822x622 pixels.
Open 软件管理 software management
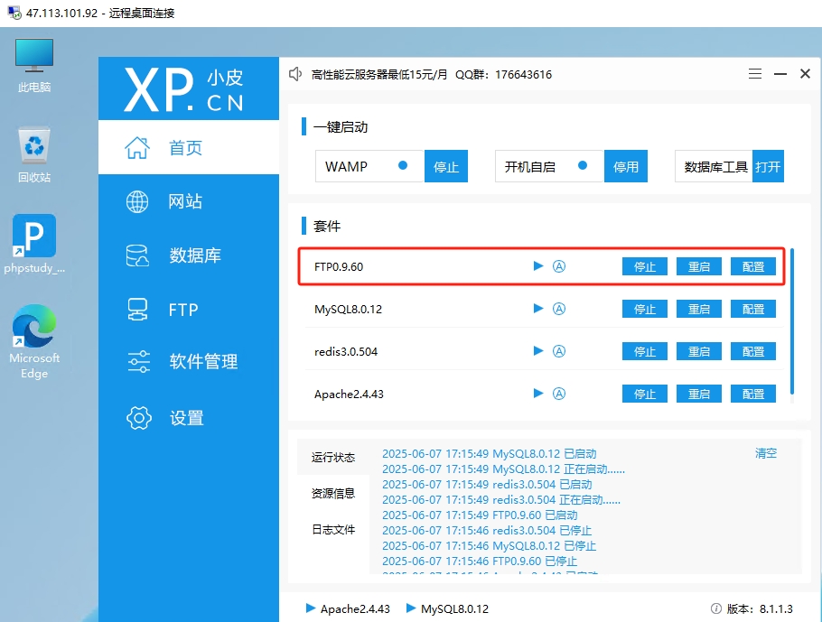189,362
